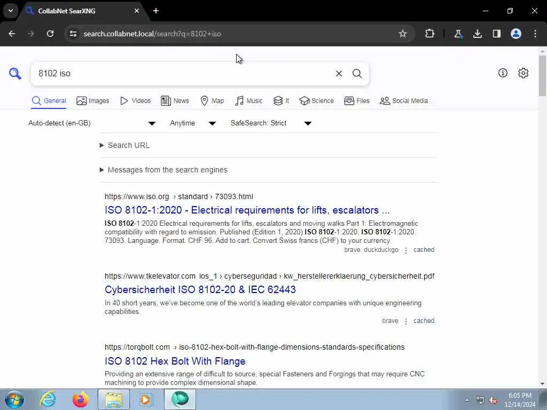Open the About info icon
The height and width of the screenshot is (410, 547).
pos(503,73)
